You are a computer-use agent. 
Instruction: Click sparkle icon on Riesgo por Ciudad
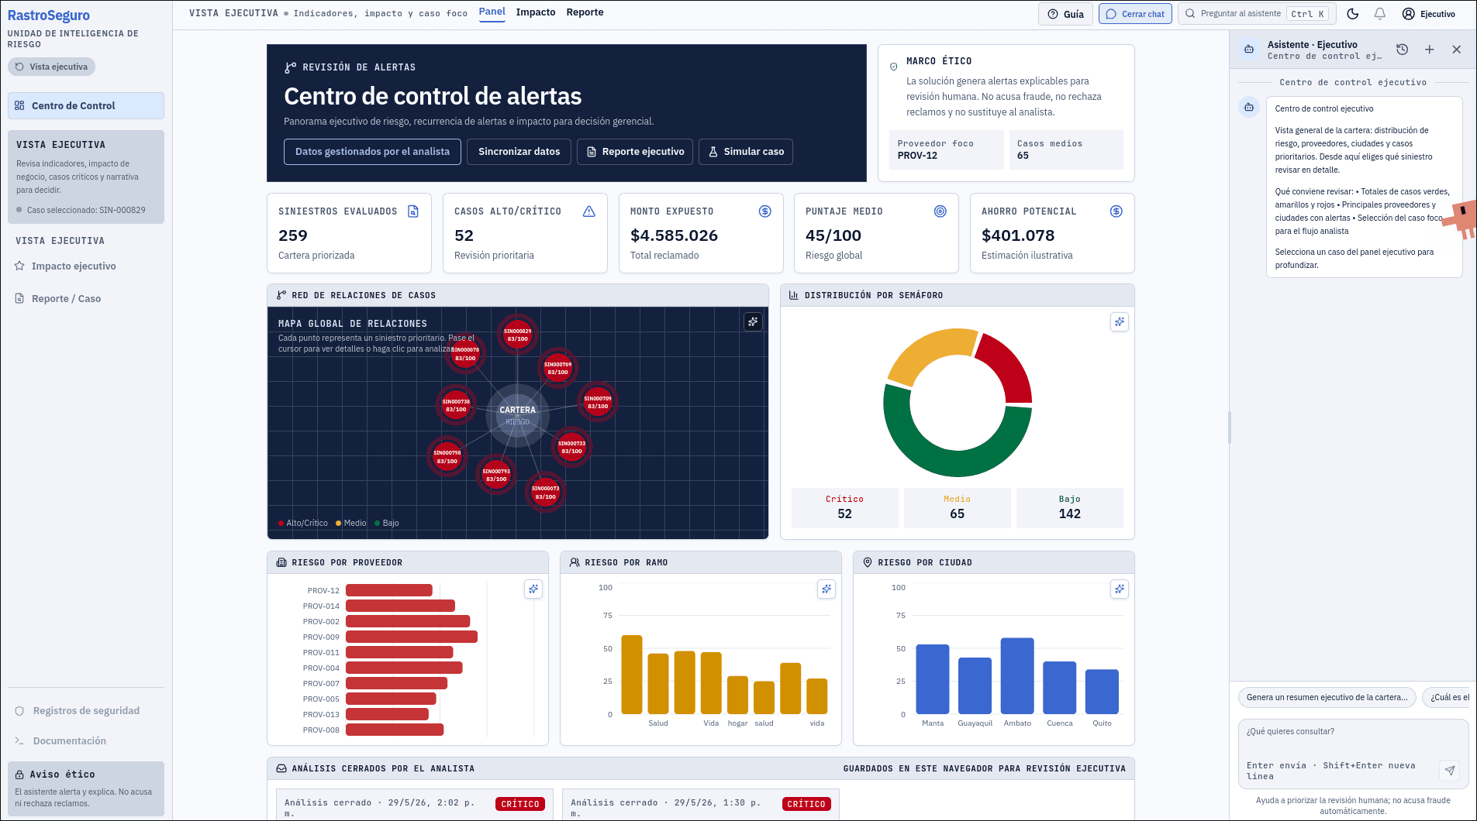tap(1120, 589)
